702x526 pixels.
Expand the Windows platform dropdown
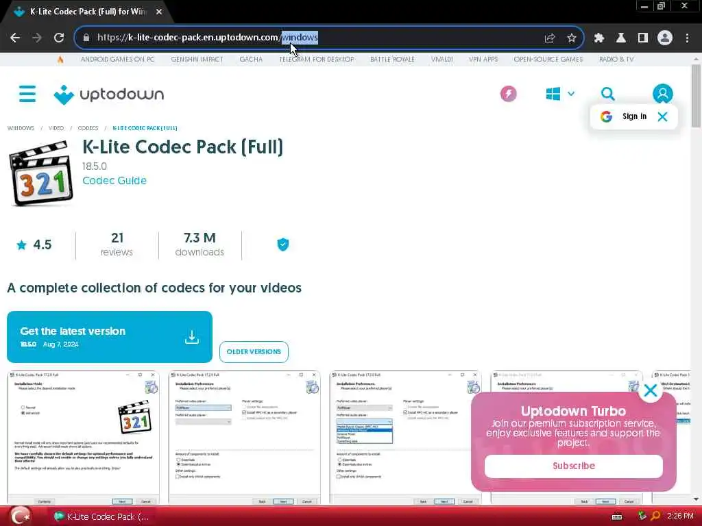pos(560,94)
